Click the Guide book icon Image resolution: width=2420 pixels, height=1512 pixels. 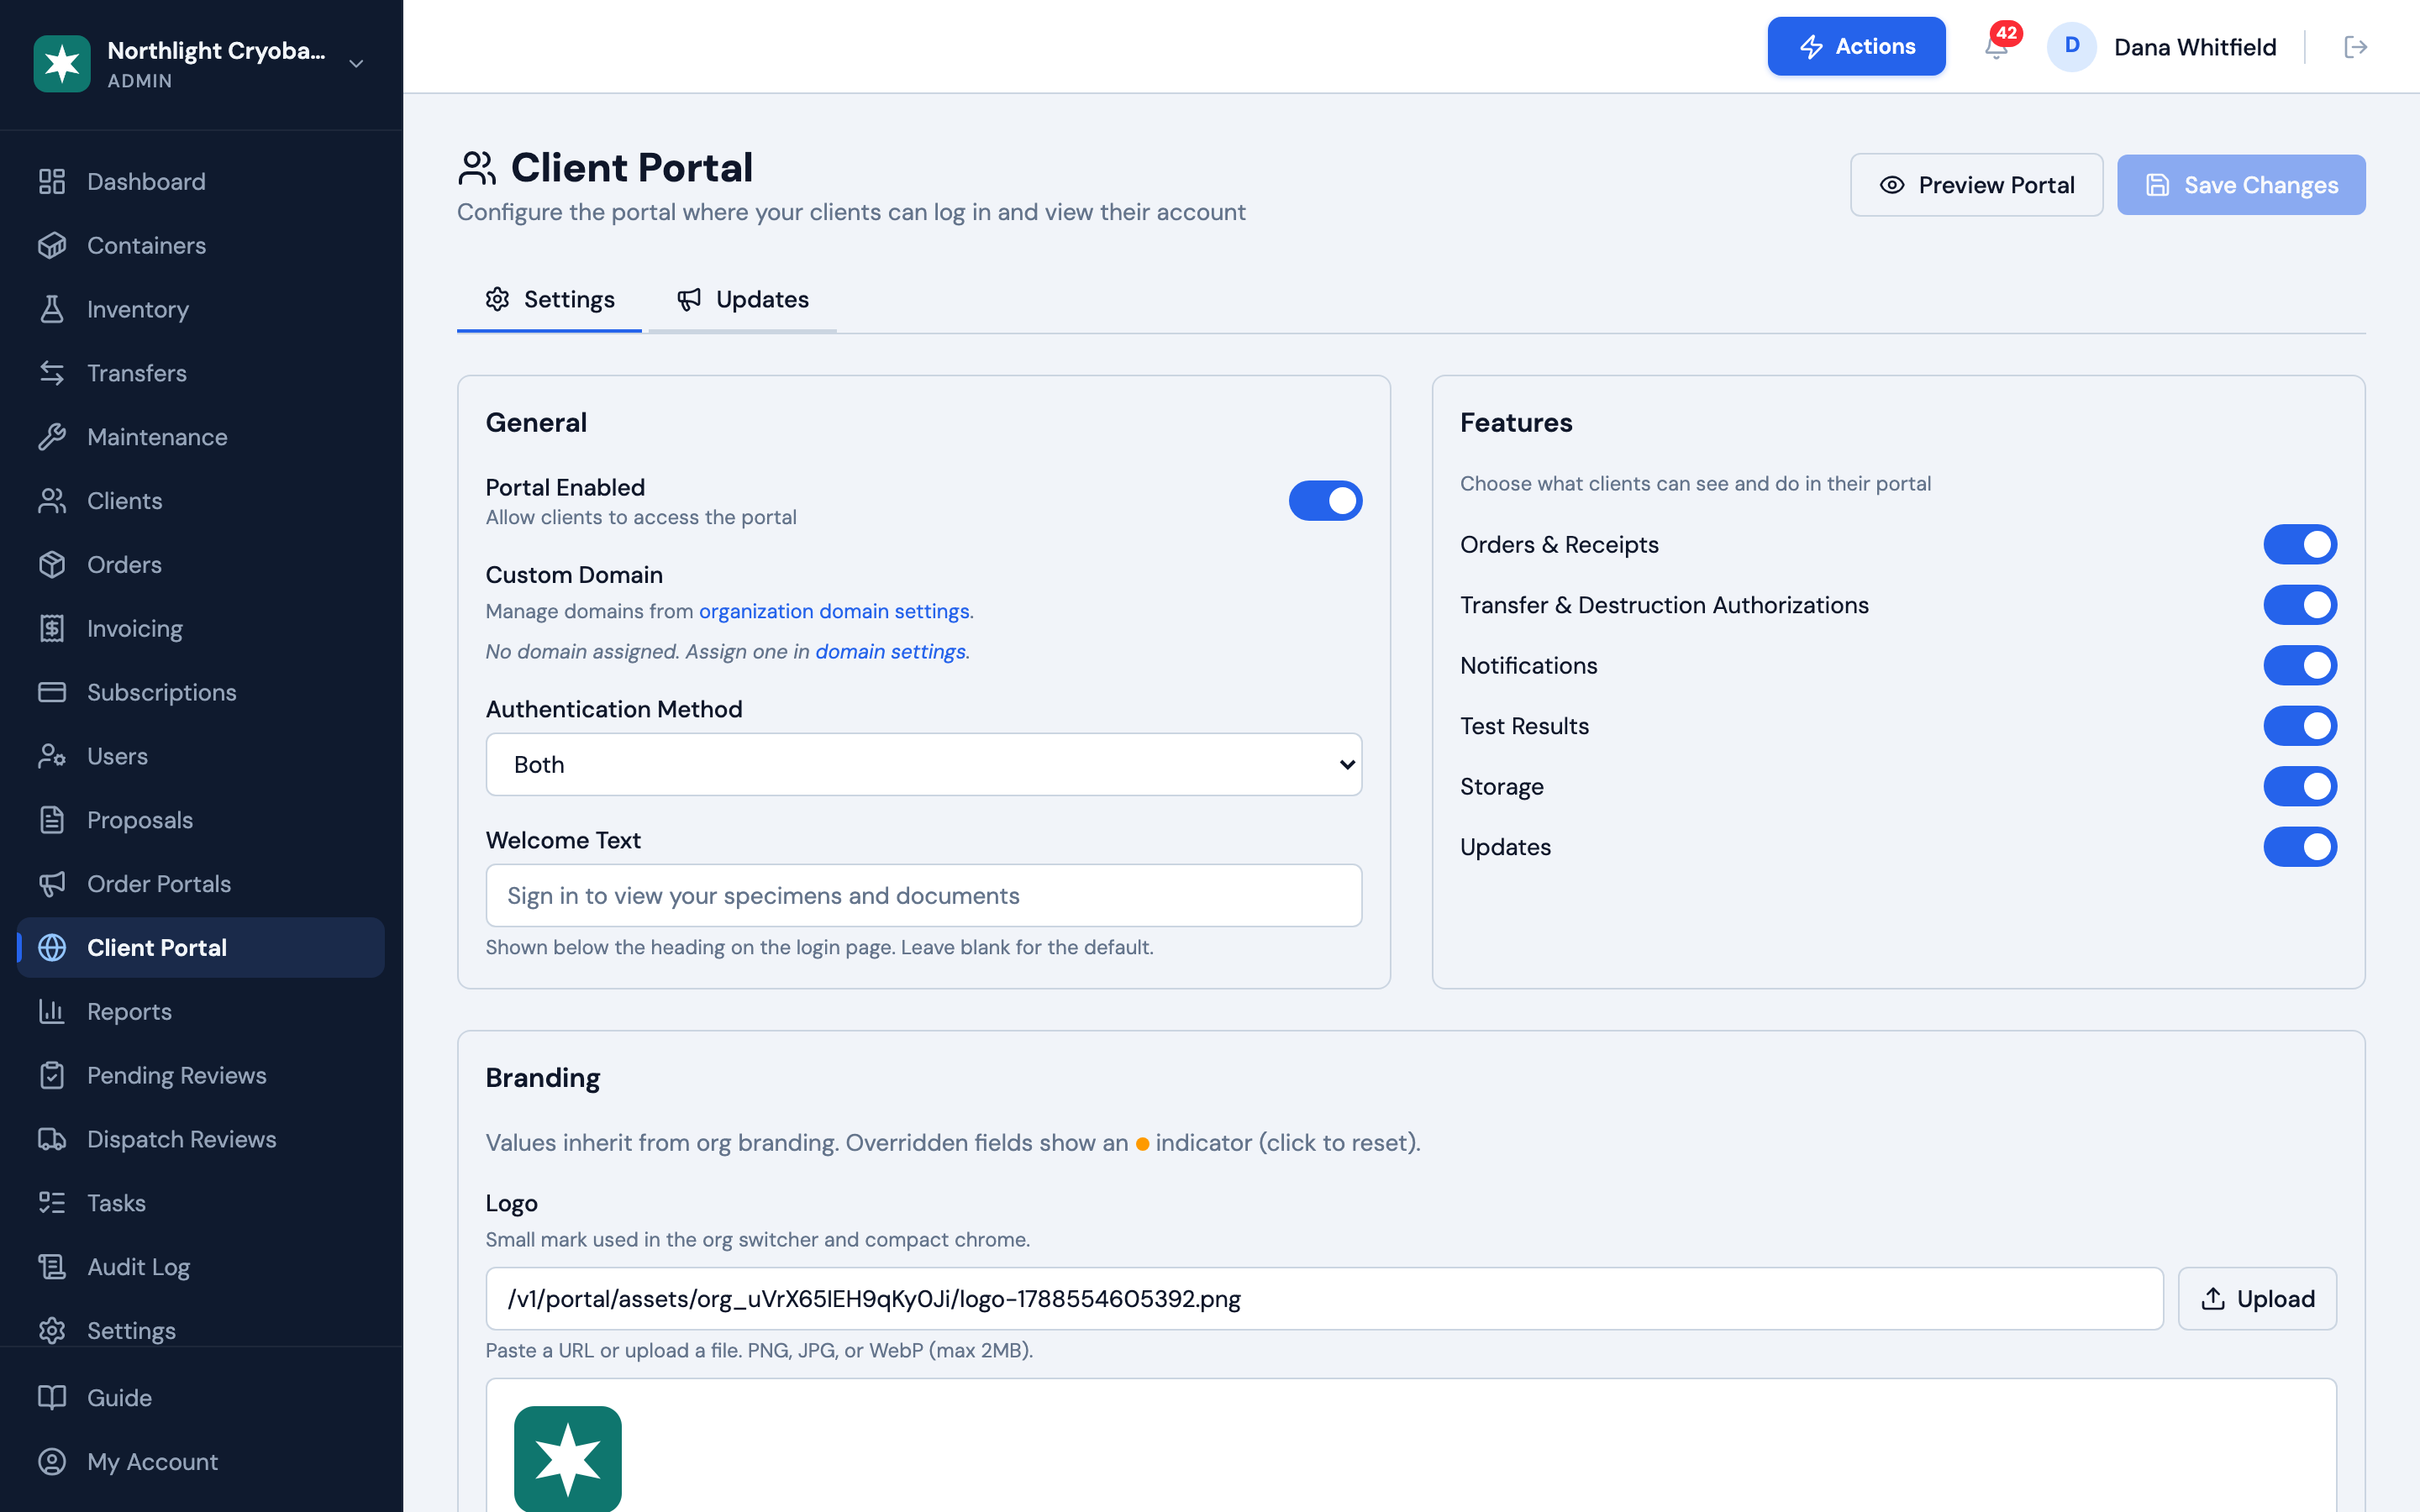[52, 1397]
